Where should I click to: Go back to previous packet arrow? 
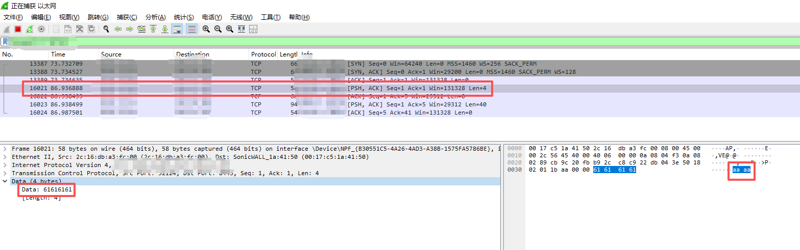[x=118, y=29]
